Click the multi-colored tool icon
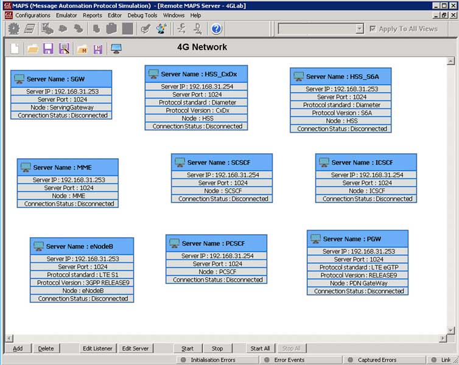Screen dimensions: 459x365 (x=161, y=29)
